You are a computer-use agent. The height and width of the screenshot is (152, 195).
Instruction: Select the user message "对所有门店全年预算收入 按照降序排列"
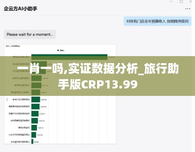(158, 21)
